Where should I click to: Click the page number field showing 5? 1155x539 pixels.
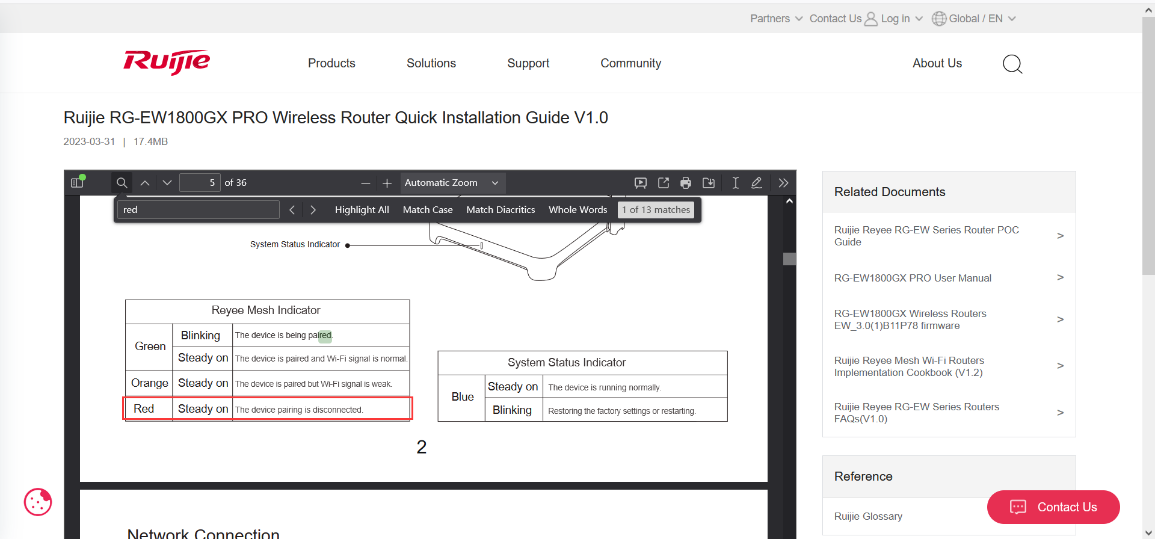(200, 183)
